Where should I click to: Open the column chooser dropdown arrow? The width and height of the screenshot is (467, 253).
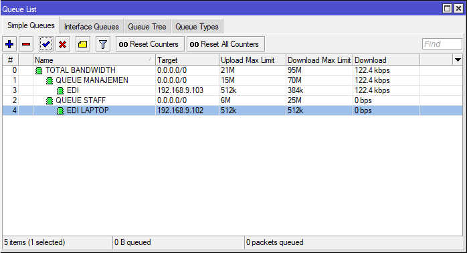[x=458, y=60]
